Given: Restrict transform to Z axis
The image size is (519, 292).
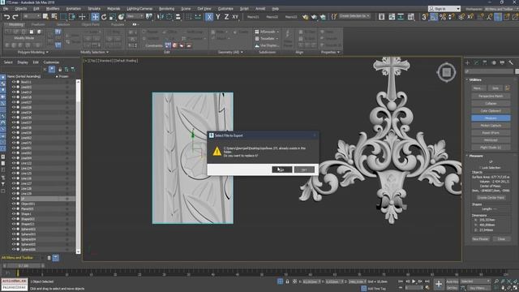Looking at the screenshot, I should 226,16.
